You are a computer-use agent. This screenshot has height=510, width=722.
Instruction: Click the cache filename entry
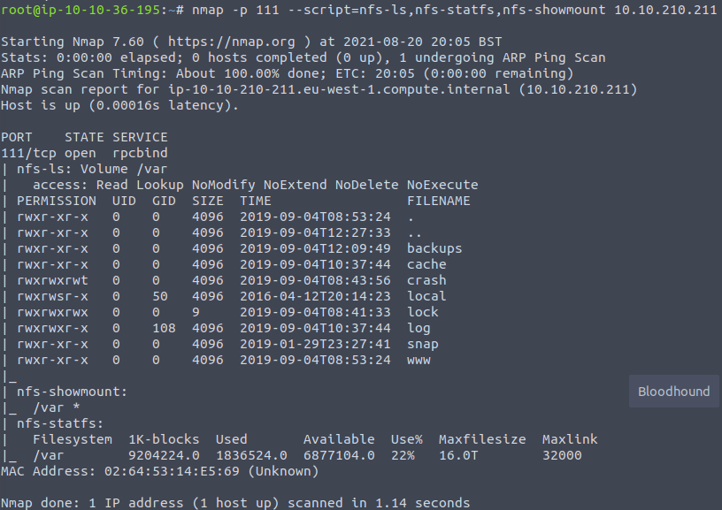[x=426, y=264]
